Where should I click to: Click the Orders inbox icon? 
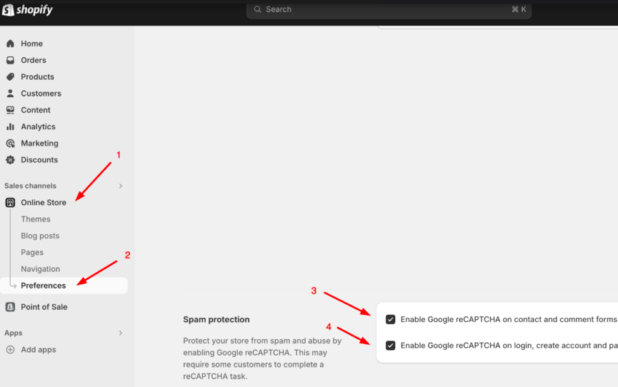pos(10,60)
